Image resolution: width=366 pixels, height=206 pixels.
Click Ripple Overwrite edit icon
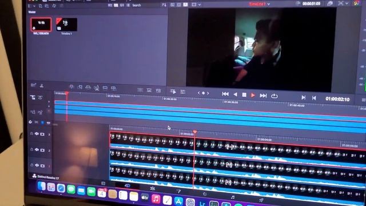click(88, 88)
